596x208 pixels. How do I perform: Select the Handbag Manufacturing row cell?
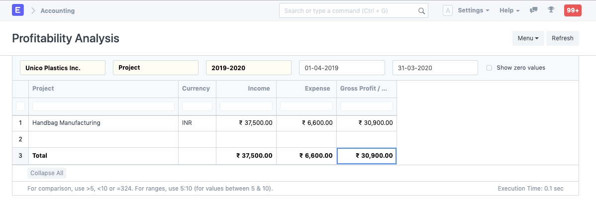(103, 123)
